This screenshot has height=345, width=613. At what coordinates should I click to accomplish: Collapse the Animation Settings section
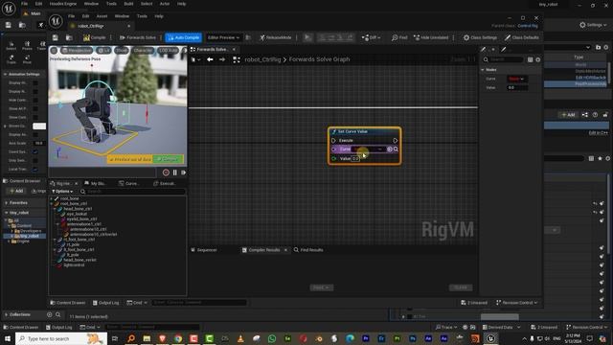click(x=5, y=74)
